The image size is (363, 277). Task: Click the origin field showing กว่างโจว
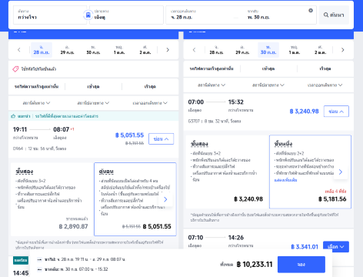[x=50, y=15]
